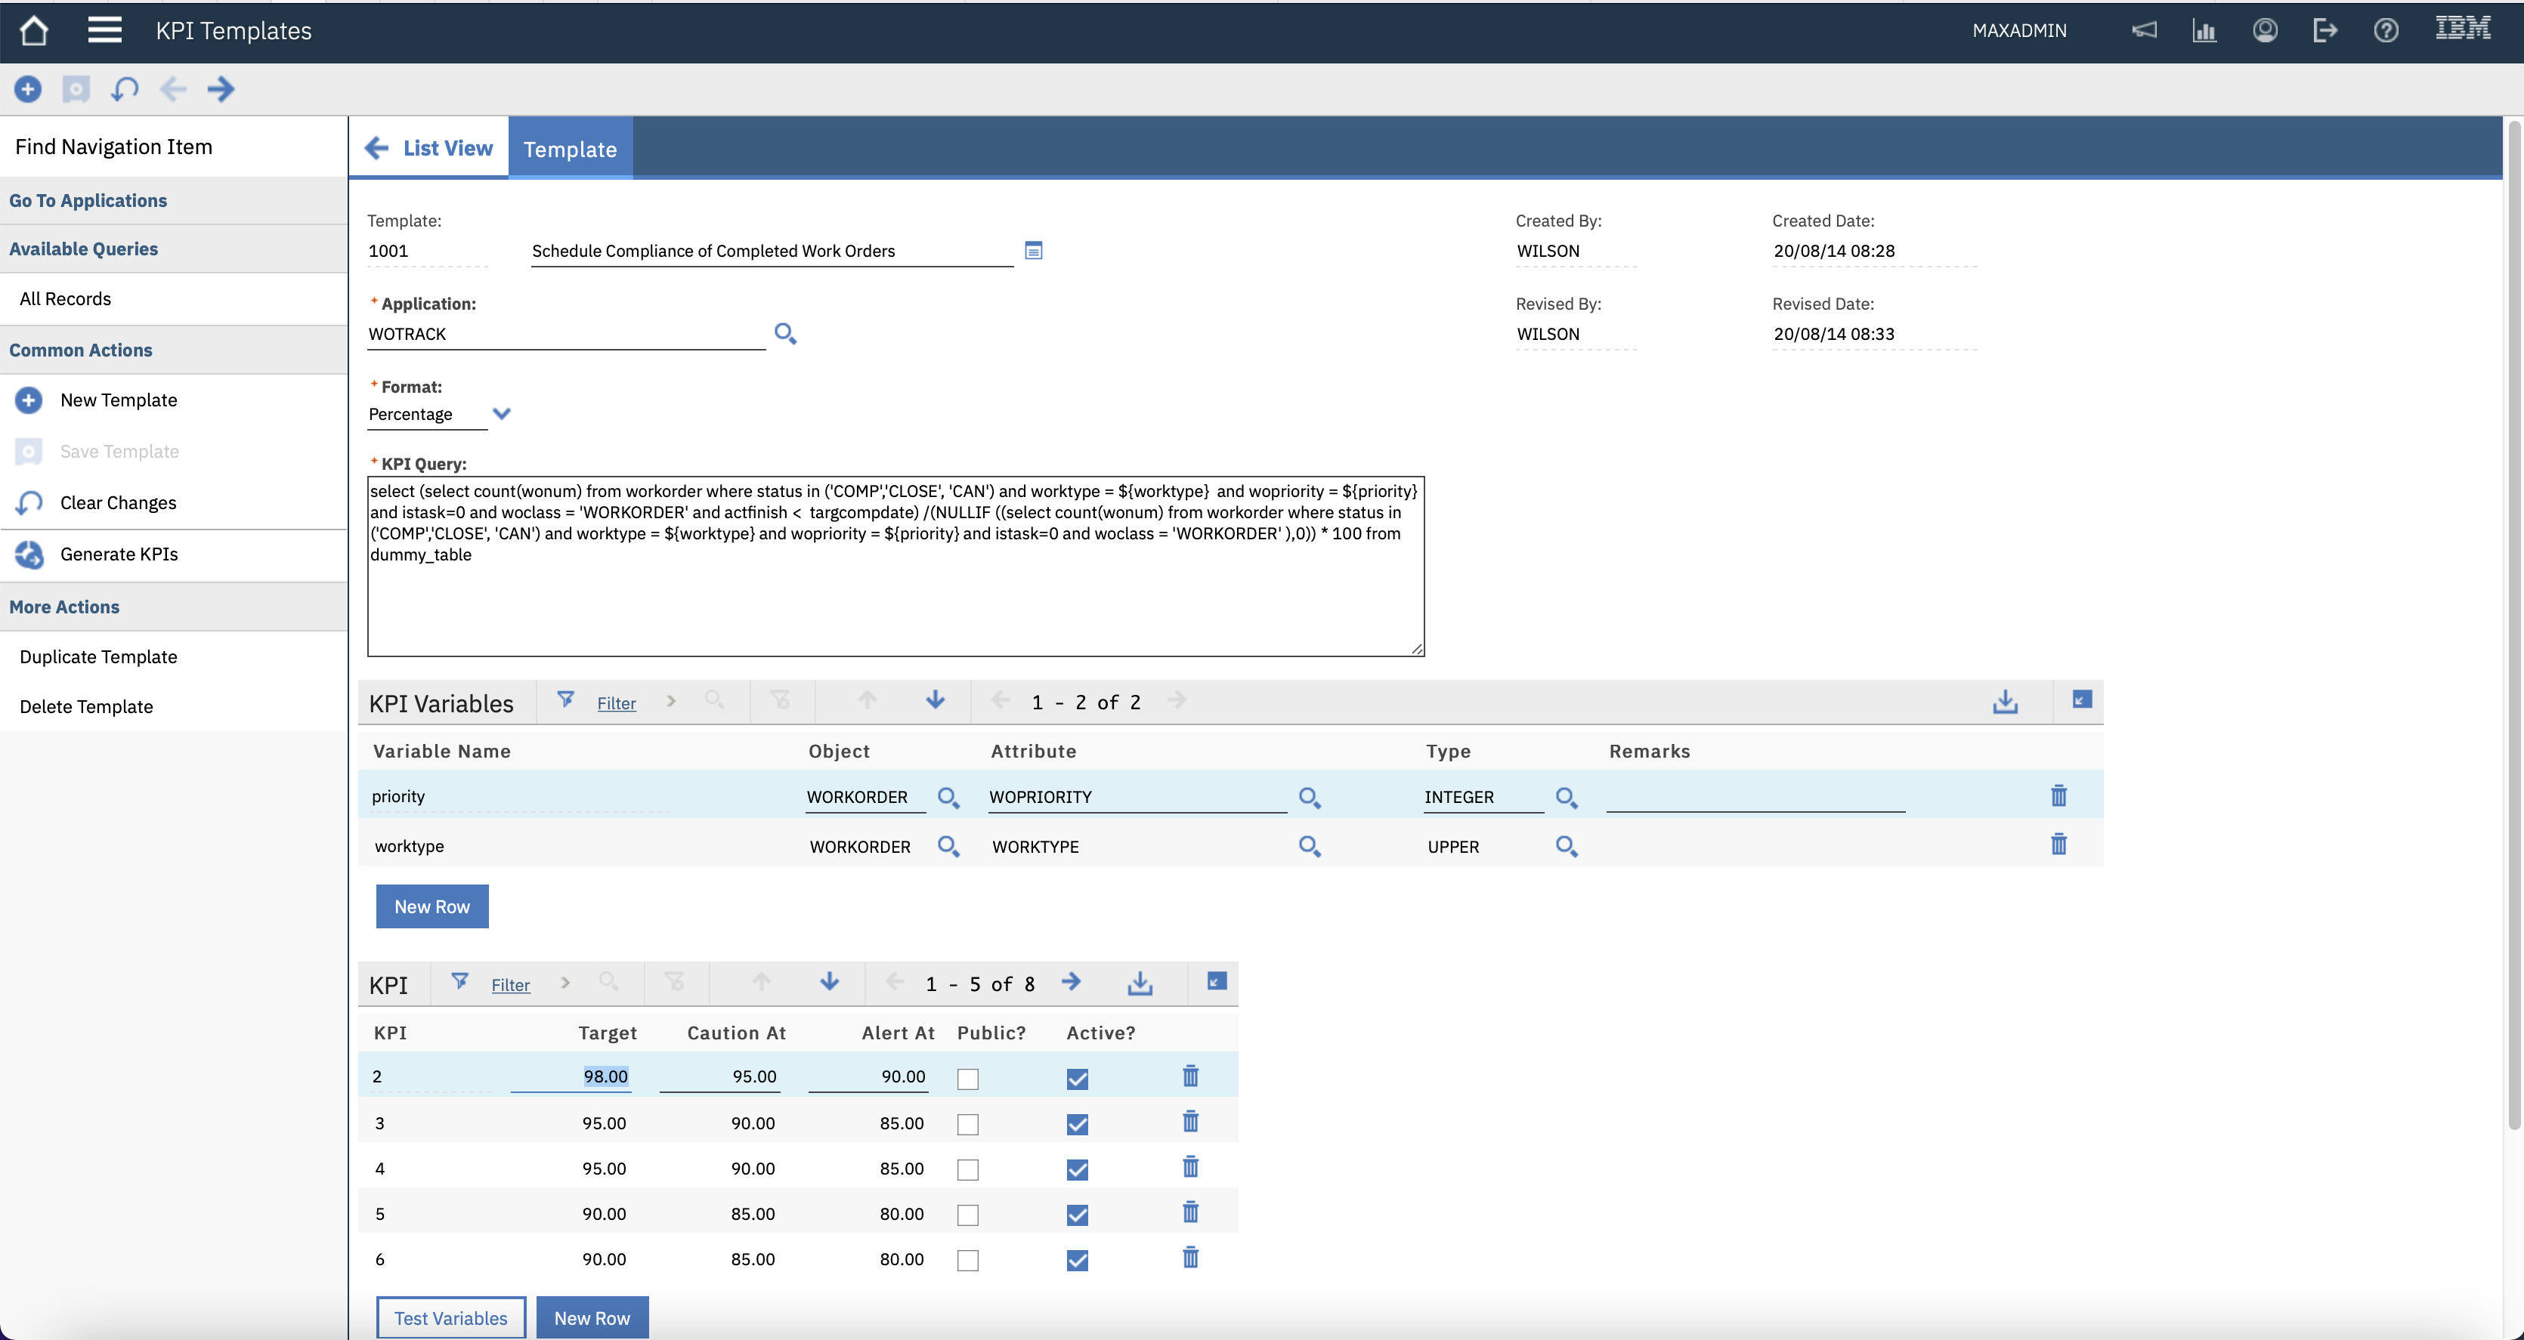Open long description icon beside template name
The image size is (2524, 1340).
tap(1033, 251)
